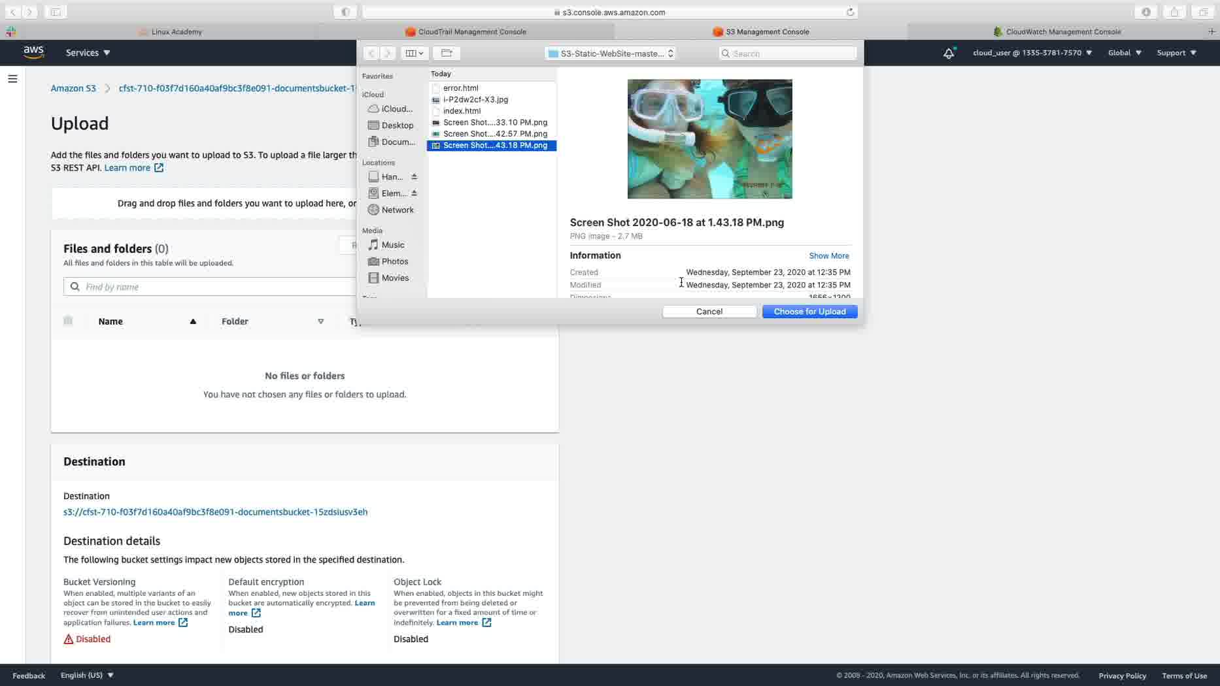Eject the Han... volume

[x=414, y=177]
